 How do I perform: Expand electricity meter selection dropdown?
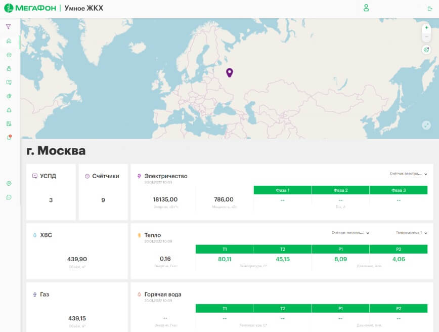[x=408, y=174]
